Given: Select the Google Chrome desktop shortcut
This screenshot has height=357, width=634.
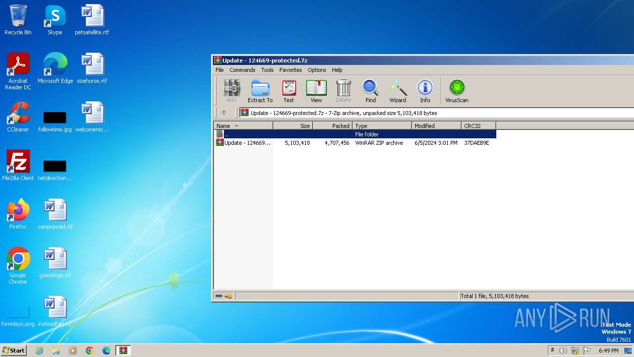Looking at the screenshot, I should pos(18,266).
